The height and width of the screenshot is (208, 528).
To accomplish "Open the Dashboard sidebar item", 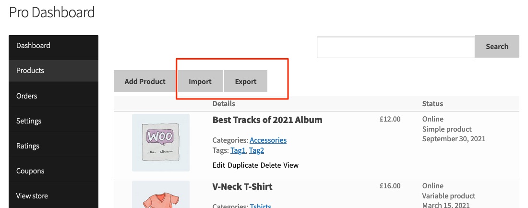I will 54,46.
